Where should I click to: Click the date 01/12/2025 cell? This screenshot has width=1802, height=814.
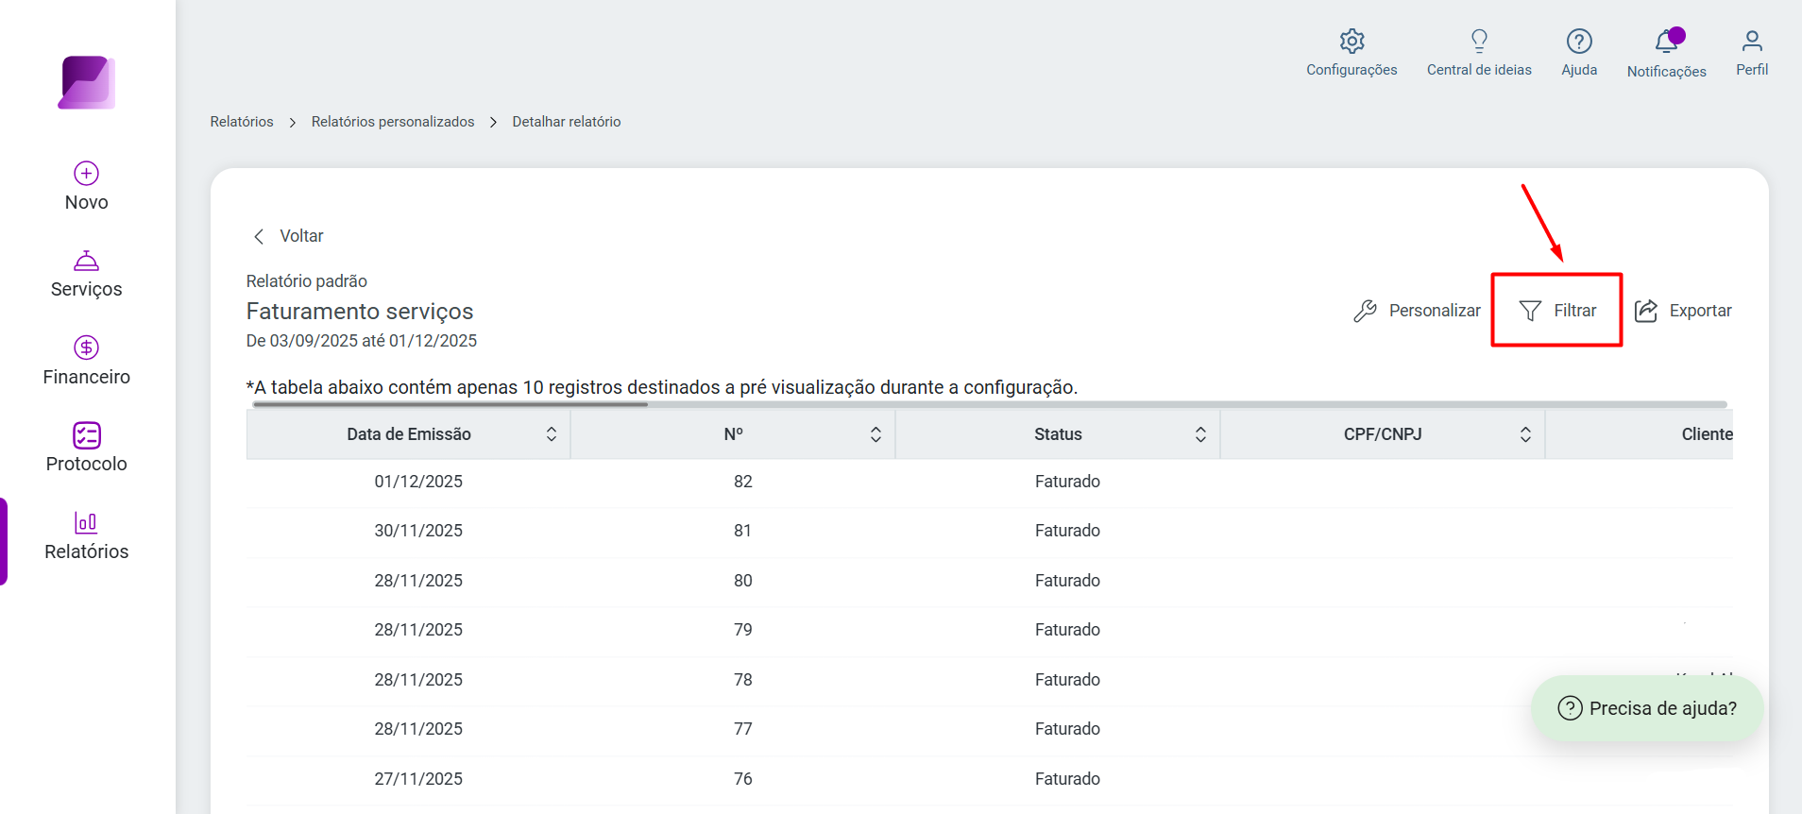[418, 482]
